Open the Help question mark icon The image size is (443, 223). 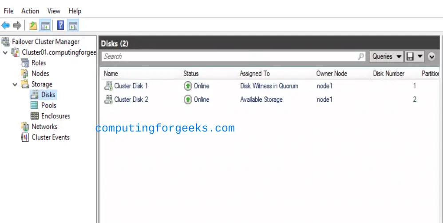[x=60, y=25]
